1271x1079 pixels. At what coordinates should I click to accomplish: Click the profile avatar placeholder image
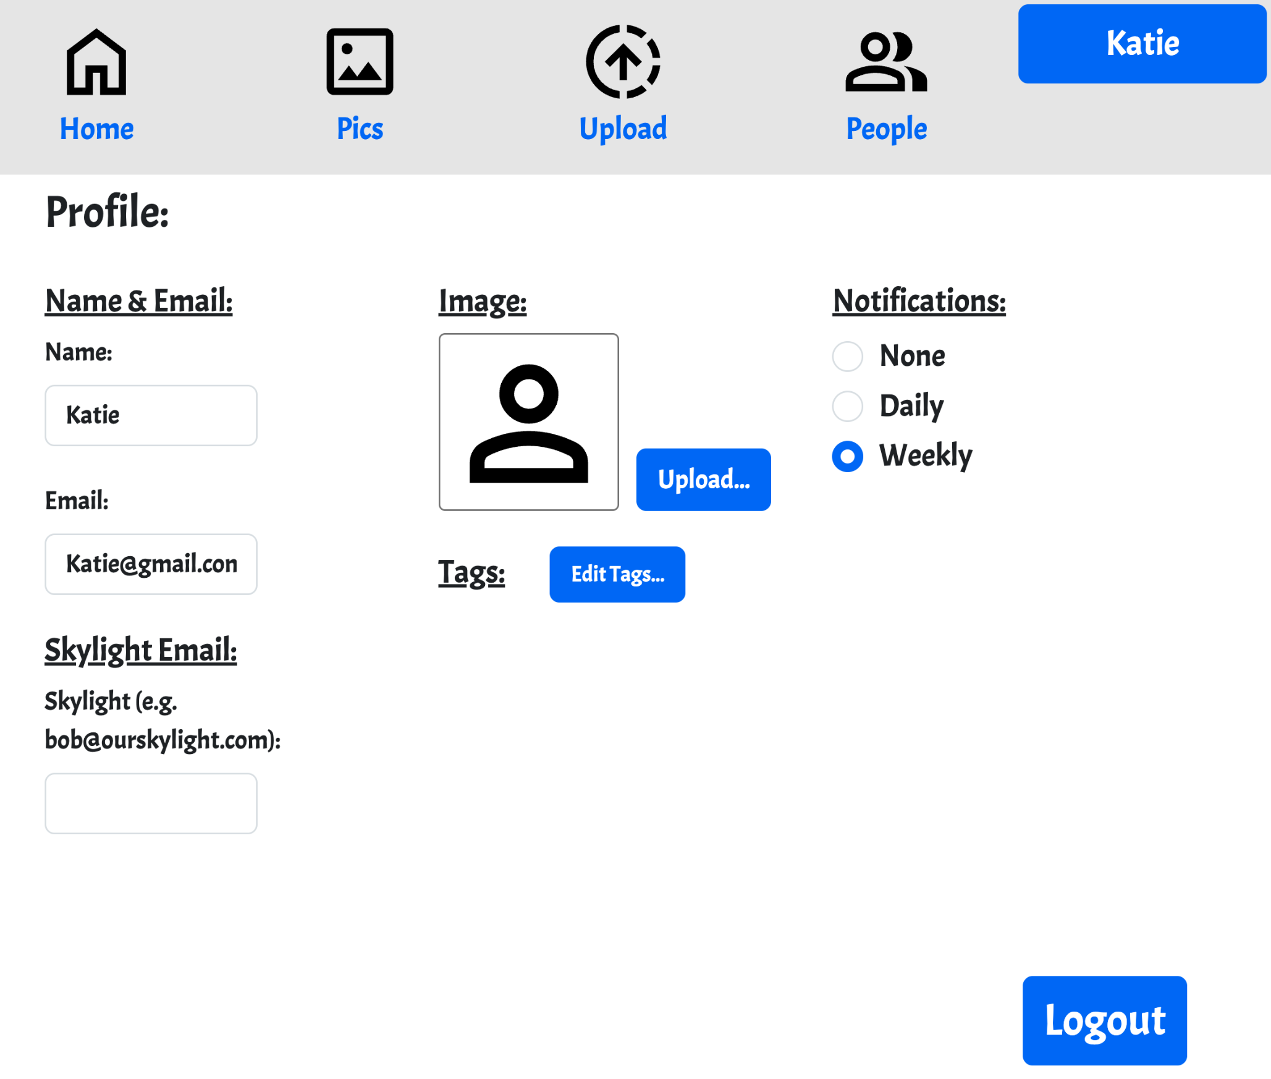click(x=528, y=422)
